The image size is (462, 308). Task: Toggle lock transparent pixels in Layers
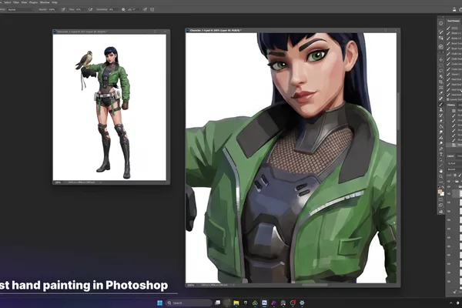click(455, 175)
